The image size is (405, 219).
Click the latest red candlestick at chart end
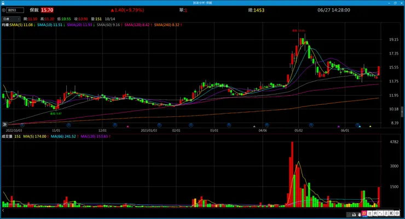point(379,70)
